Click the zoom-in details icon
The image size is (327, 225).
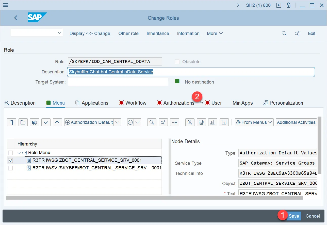pyautogui.click(x=190, y=122)
